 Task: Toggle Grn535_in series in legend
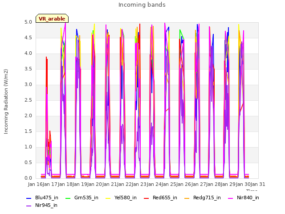click(x=82, y=198)
